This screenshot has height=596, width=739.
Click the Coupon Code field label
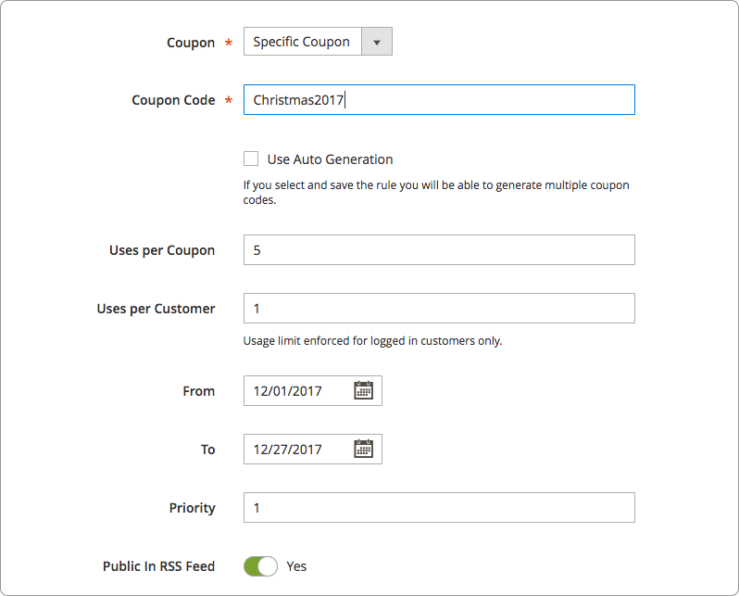173,100
